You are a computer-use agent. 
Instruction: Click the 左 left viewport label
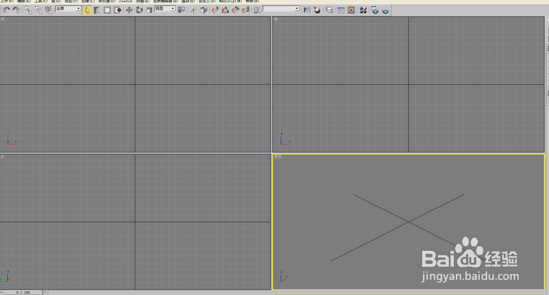2,156
